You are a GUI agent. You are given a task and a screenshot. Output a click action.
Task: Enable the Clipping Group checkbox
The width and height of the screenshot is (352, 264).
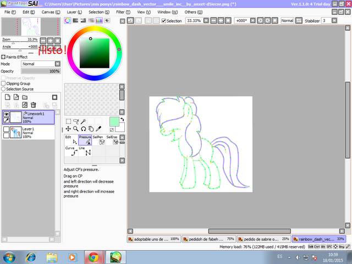(3, 84)
